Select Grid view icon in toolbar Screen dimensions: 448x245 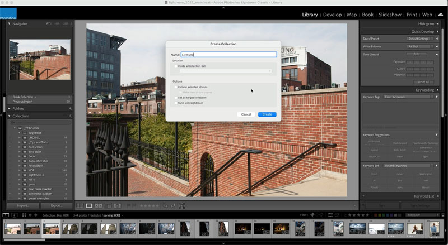[80, 205]
